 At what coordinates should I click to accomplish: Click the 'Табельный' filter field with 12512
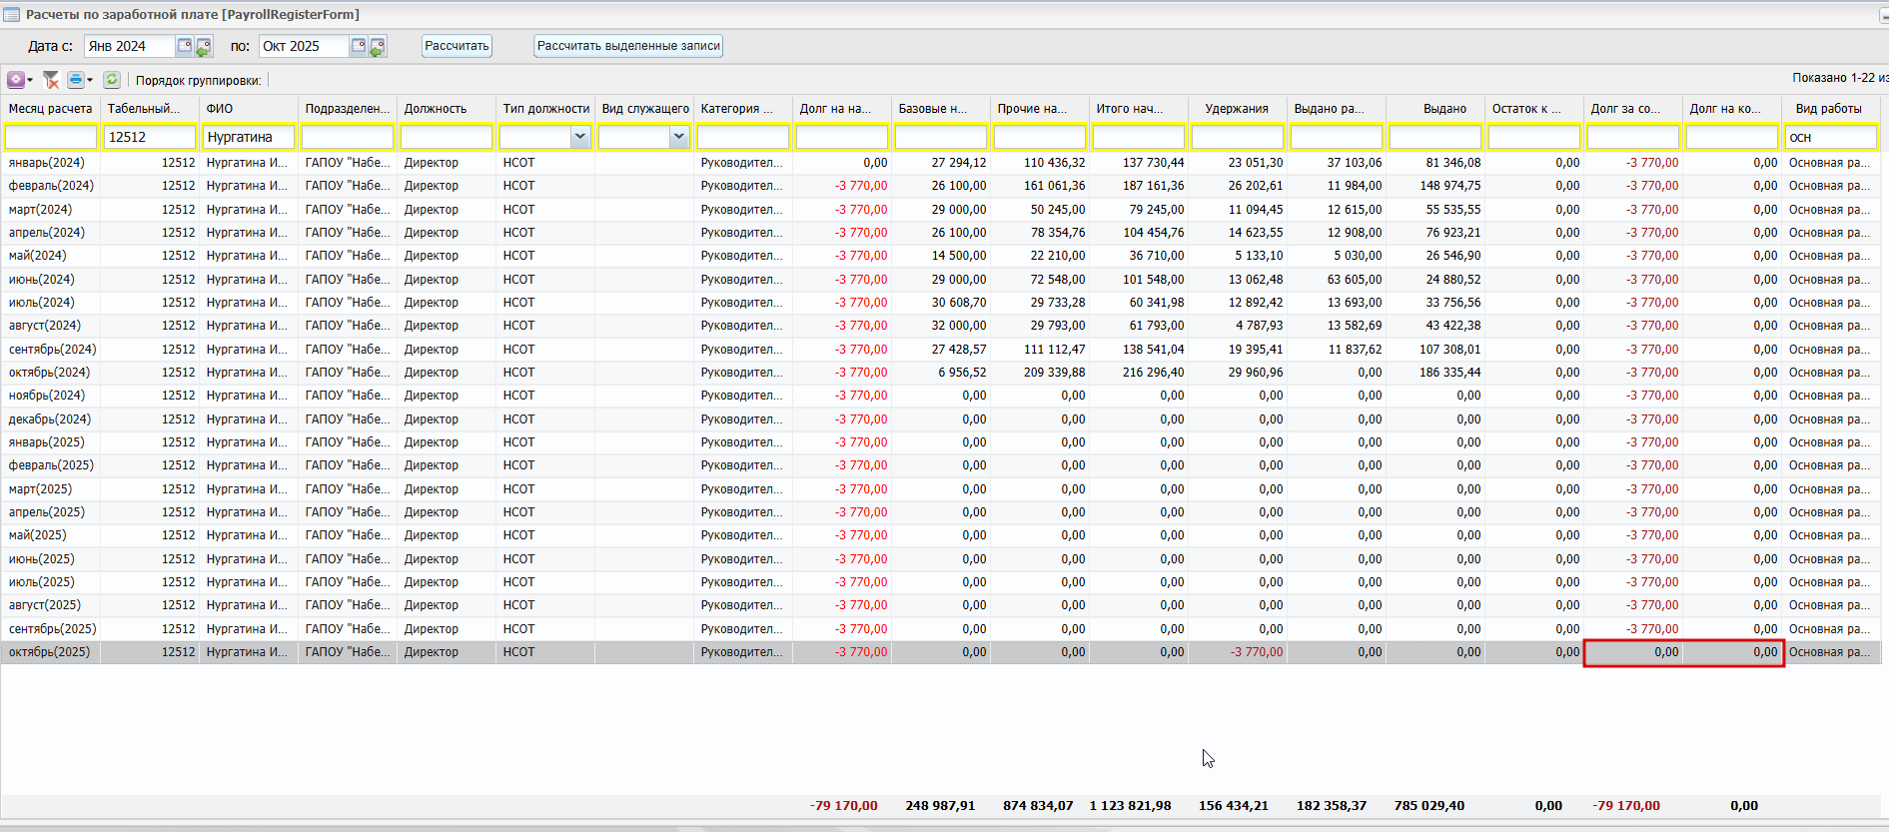150,137
